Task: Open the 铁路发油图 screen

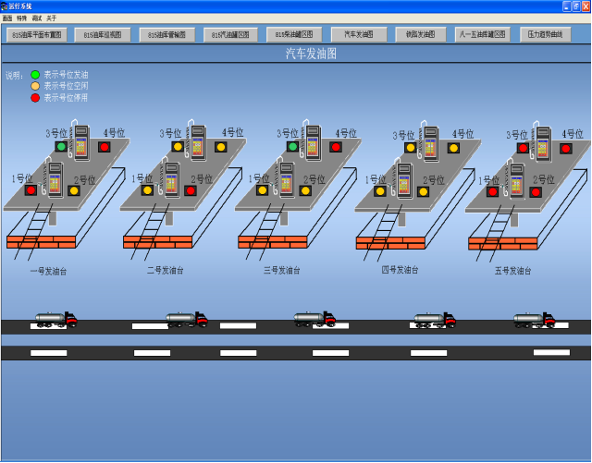Action: (x=421, y=35)
